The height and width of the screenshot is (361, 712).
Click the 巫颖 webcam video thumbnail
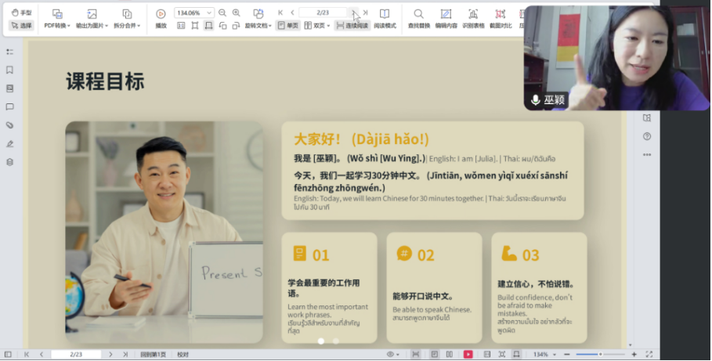click(x=616, y=58)
